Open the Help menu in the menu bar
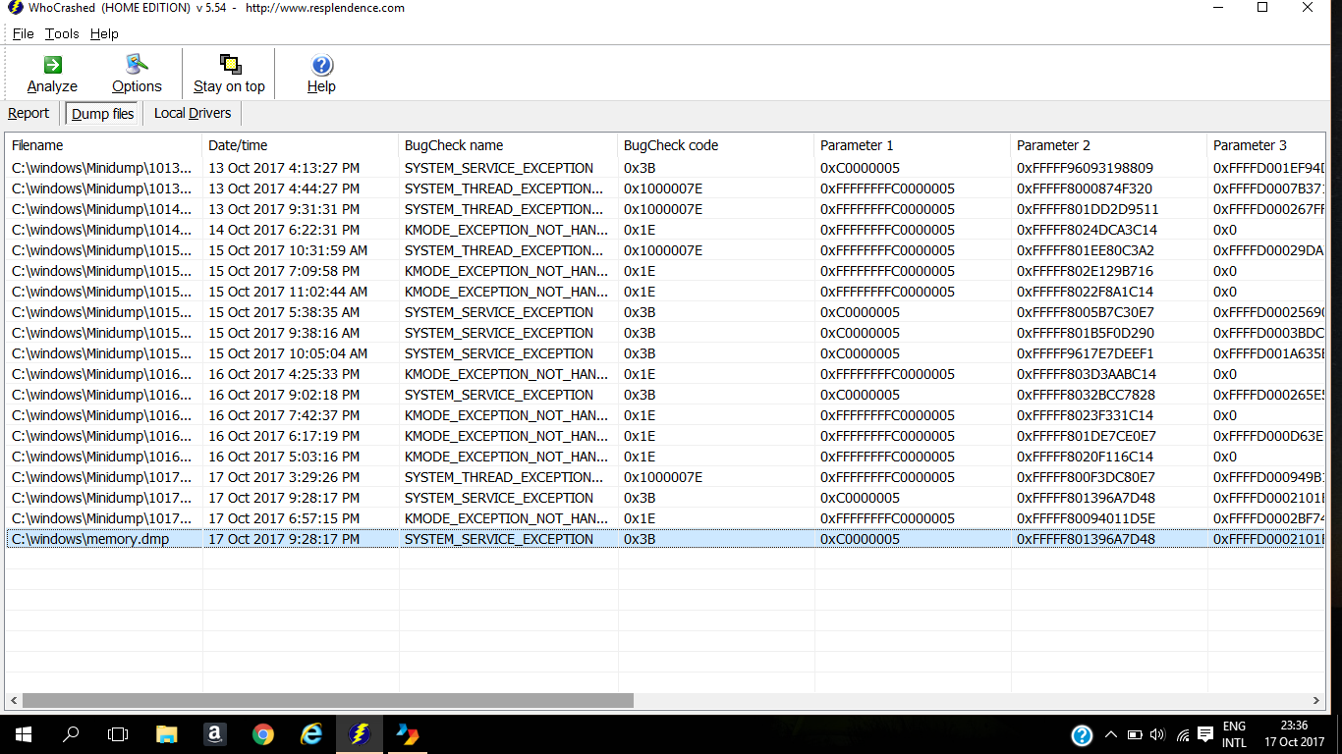This screenshot has width=1342, height=754. (104, 33)
